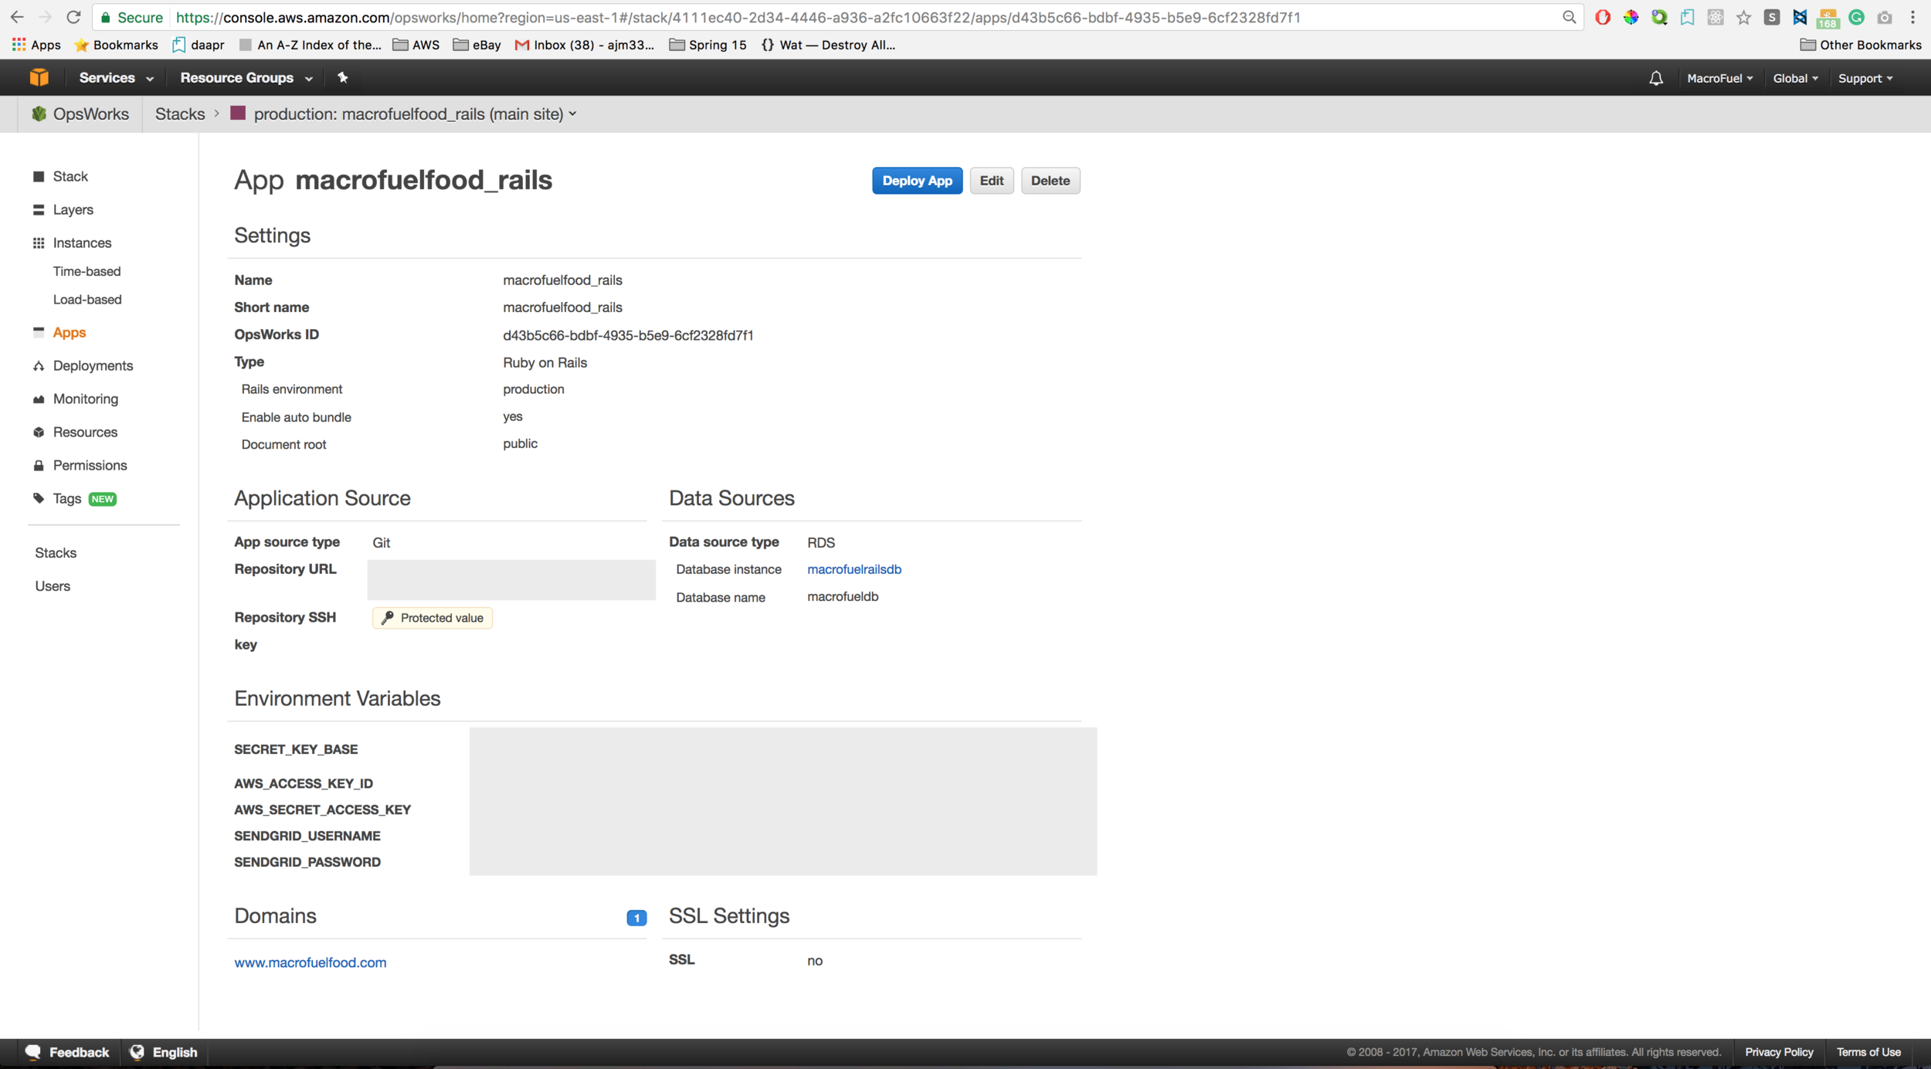The width and height of the screenshot is (1931, 1069).
Task: Click the Stack sidebar icon
Action: [39, 176]
